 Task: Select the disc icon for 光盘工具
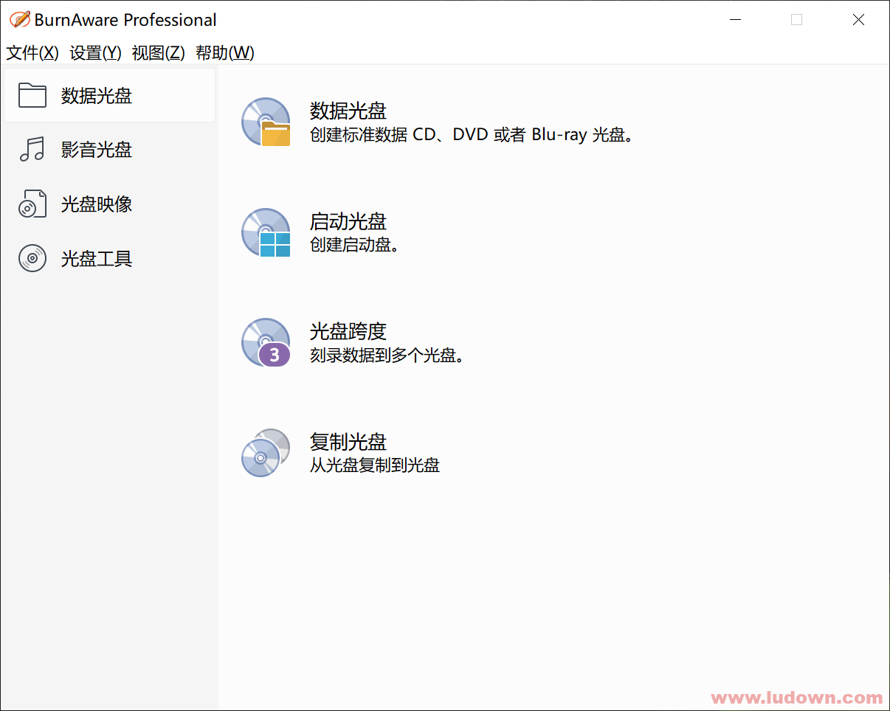tap(32, 259)
